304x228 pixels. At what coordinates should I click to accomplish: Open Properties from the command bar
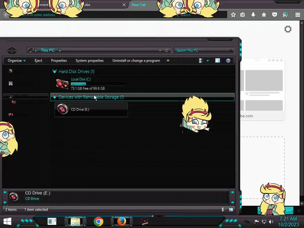click(59, 61)
